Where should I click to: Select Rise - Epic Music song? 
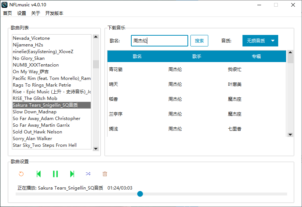tap(52, 91)
